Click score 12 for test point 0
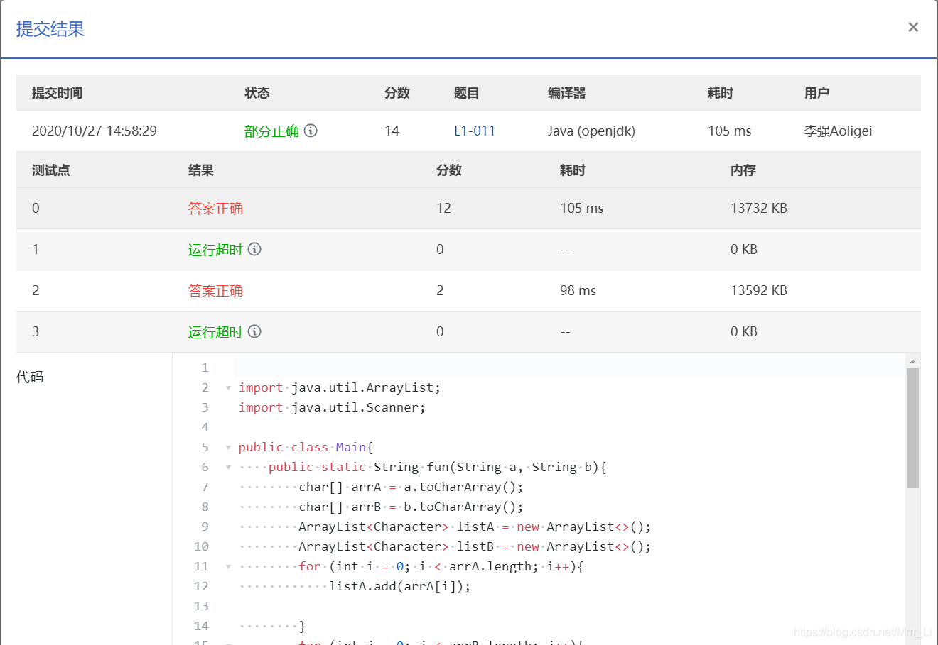 (x=443, y=208)
